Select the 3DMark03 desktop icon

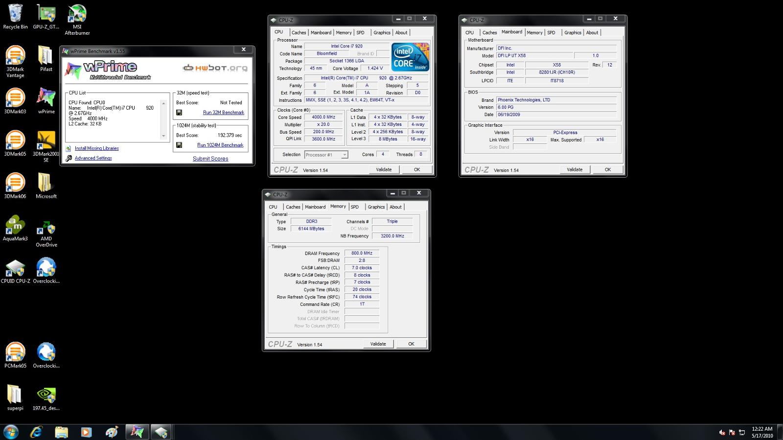15,101
